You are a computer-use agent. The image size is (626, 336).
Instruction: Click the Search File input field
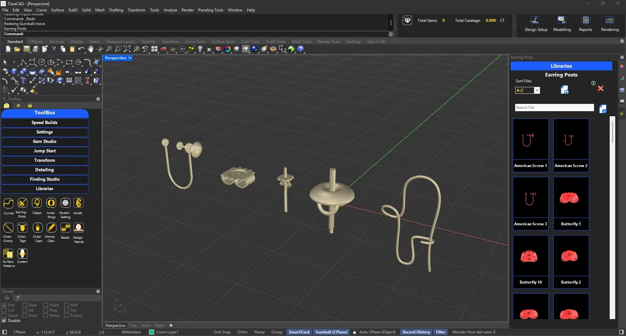click(554, 107)
